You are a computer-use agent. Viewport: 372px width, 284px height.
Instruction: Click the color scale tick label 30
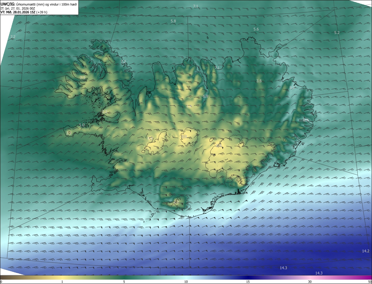(x=310, y=282)
